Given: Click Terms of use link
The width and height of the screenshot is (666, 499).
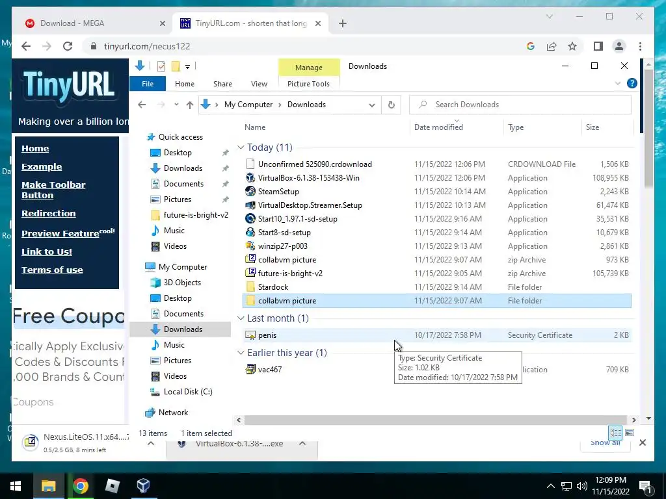Looking at the screenshot, I should click(x=52, y=270).
